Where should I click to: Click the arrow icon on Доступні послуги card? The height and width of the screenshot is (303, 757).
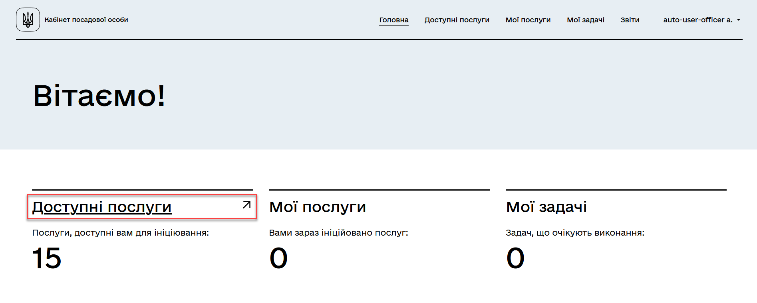pos(246,205)
